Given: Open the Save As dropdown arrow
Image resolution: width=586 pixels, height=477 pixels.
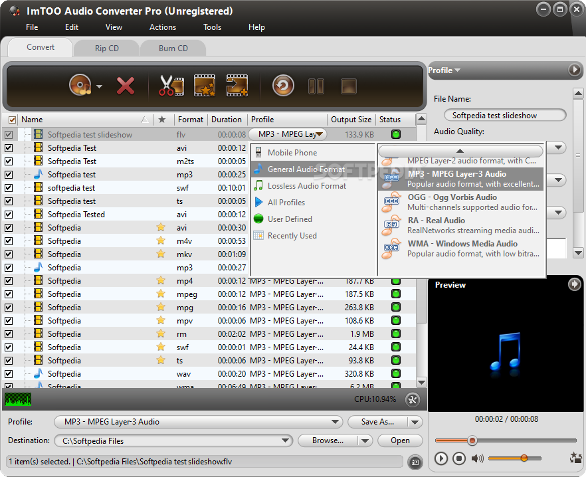Looking at the screenshot, I should (x=415, y=422).
